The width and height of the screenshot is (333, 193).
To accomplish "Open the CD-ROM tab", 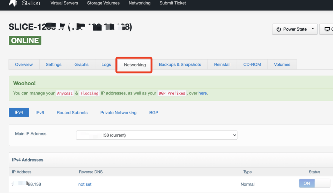I will tap(252, 64).
